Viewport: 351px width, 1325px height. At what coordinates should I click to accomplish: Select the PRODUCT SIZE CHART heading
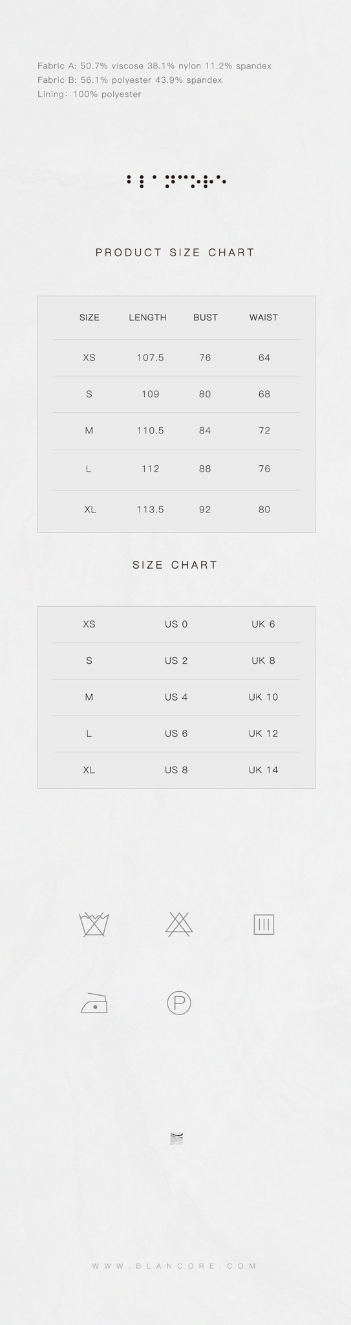(x=175, y=252)
